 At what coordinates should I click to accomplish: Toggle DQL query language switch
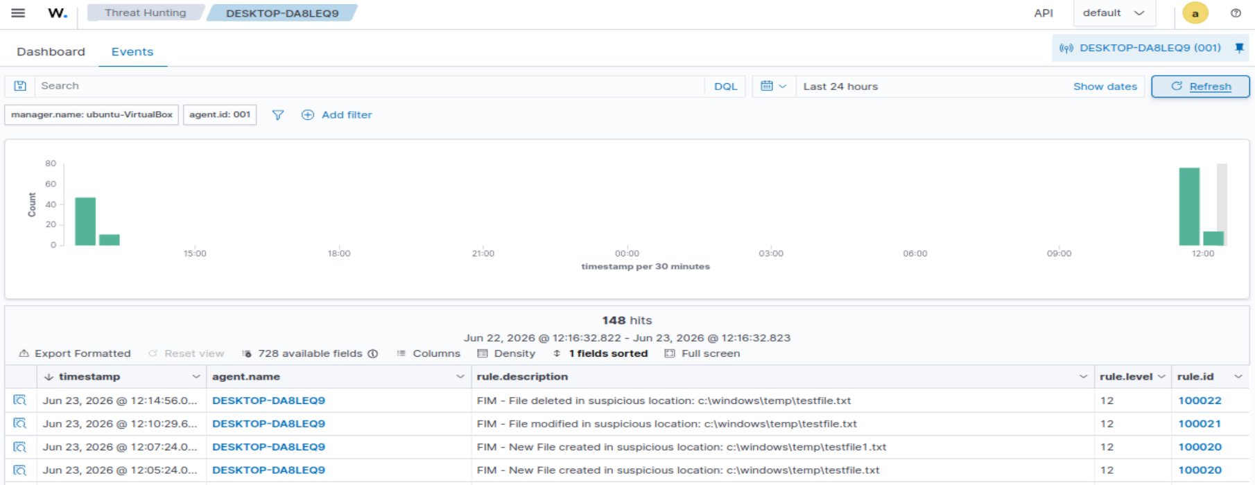click(725, 87)
